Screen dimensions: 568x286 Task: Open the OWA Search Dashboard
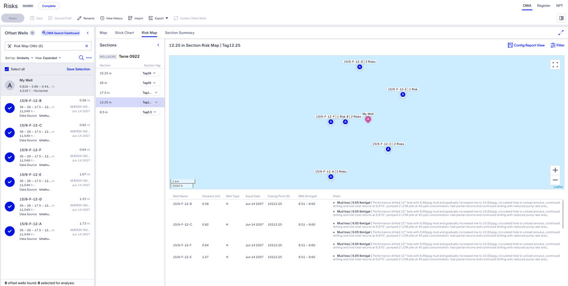click(x=60, y=33)
